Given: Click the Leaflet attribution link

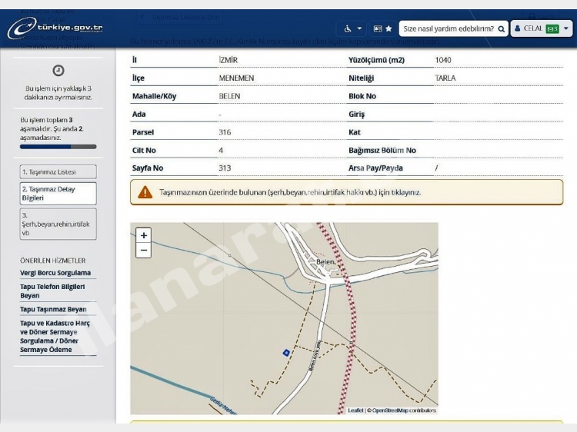Looking at the screenshot, I should click(x=355, y=410).
